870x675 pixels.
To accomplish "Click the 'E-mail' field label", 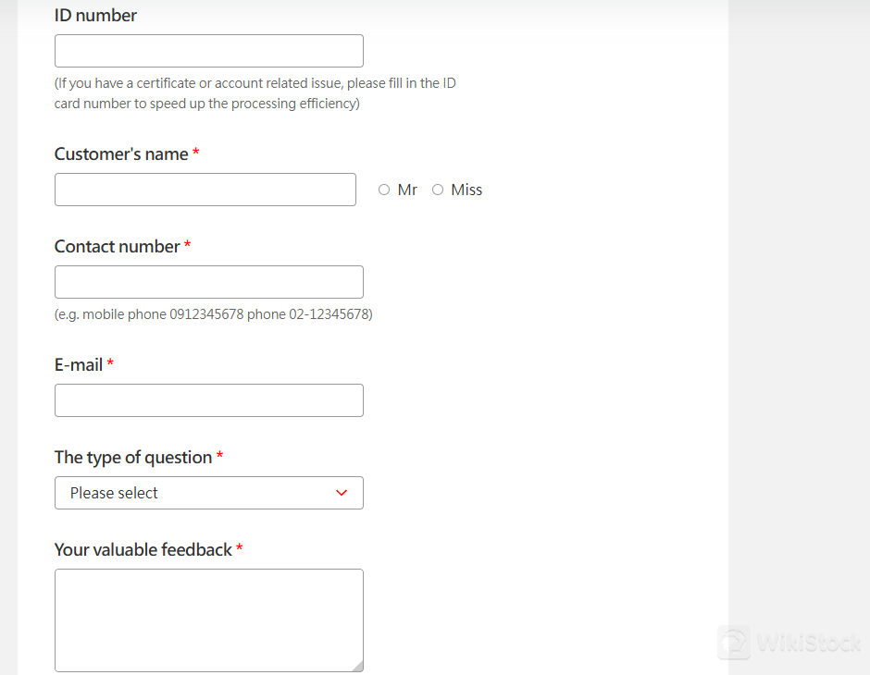I will click(x=79, y=365).
